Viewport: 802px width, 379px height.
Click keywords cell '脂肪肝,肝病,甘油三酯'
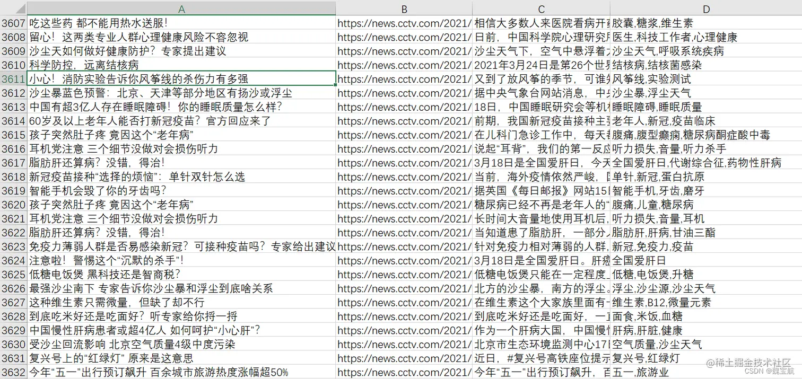(x=706, y=233)
